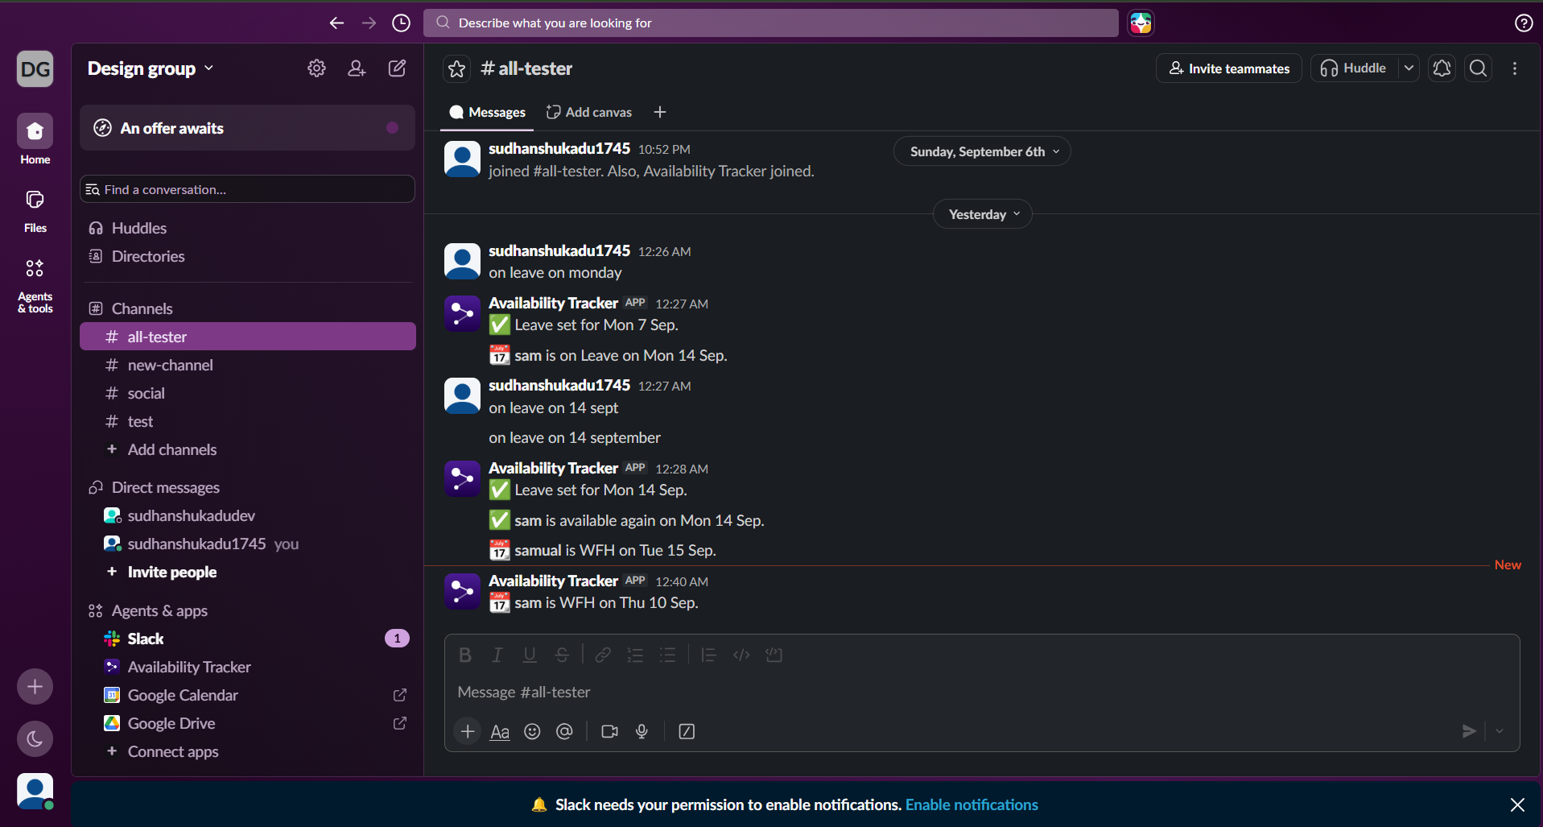Open the help question mark icon

pos(1524,23)
